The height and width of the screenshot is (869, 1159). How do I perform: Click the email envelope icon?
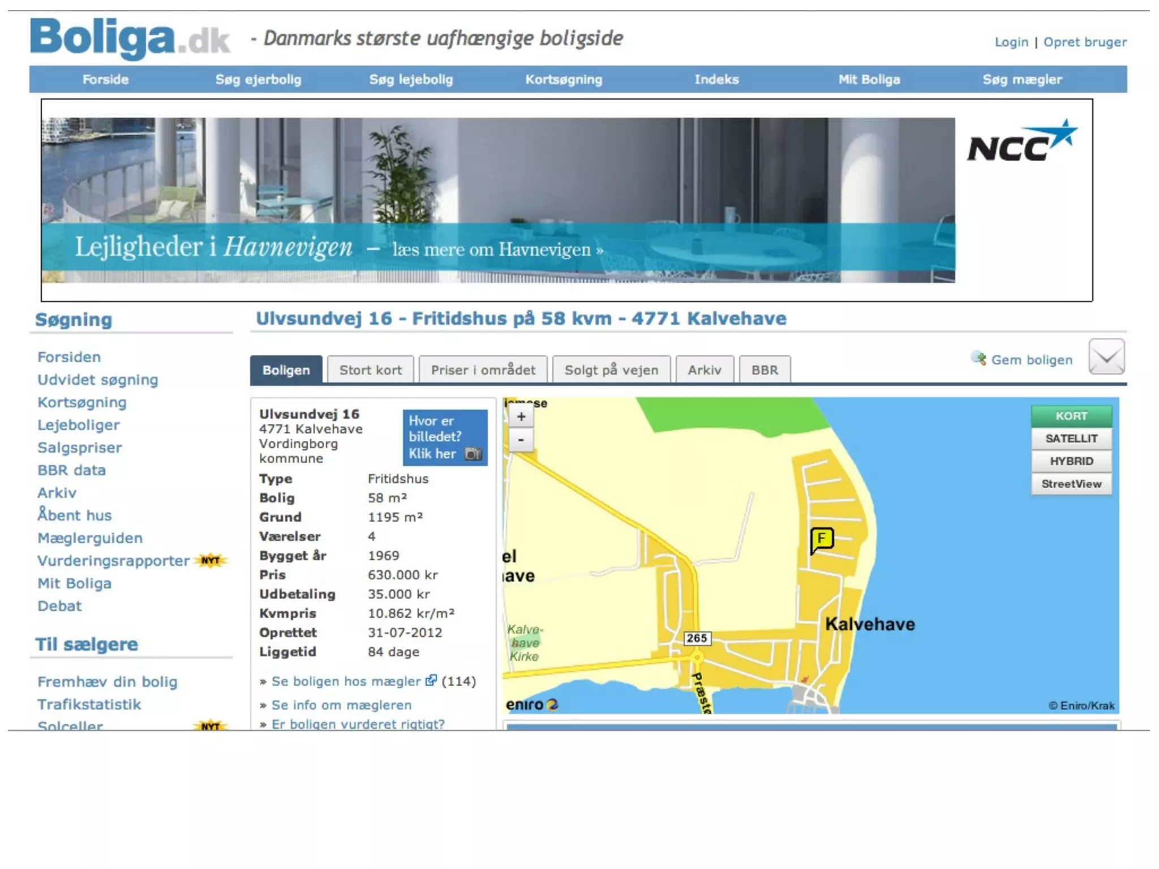tap(1106, 357)
